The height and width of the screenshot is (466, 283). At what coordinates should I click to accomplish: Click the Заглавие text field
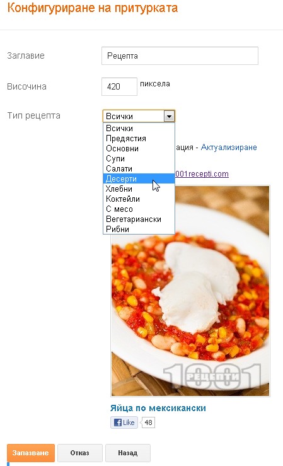(180, 56)
